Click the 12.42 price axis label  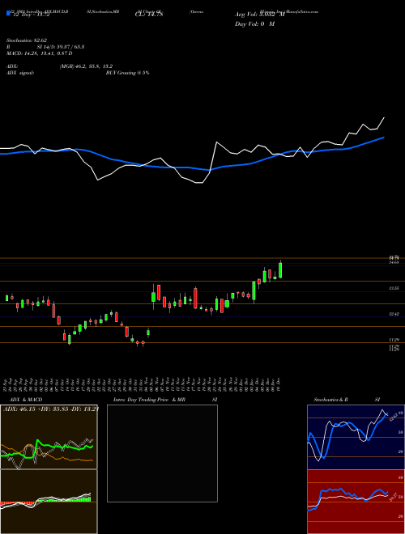pyautogui.click(x=394, y=314)
